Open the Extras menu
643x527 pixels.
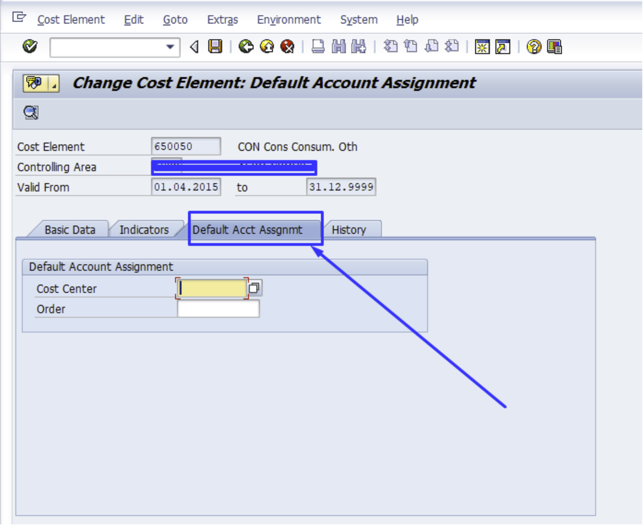coord(222,20)
